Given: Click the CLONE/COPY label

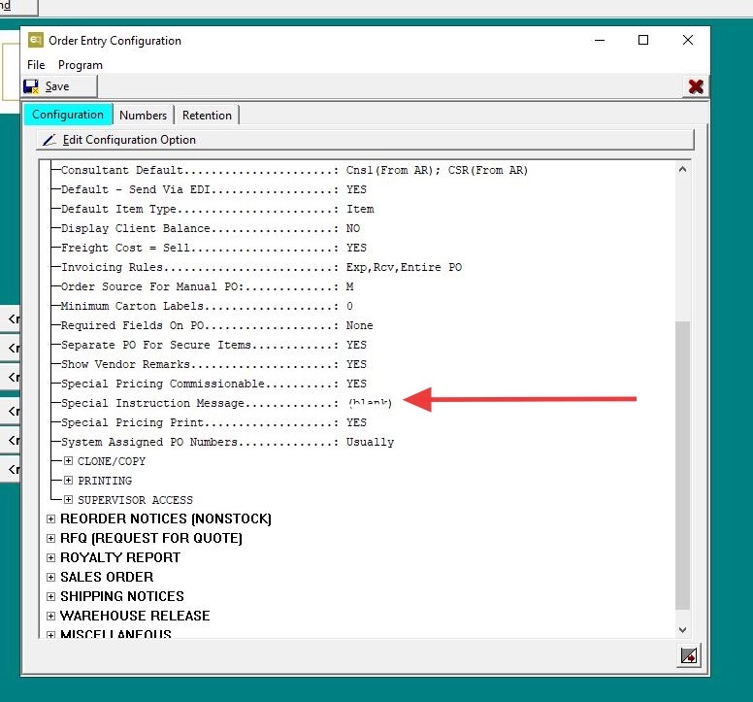Looking at the screenshot, I should (112, 461).
